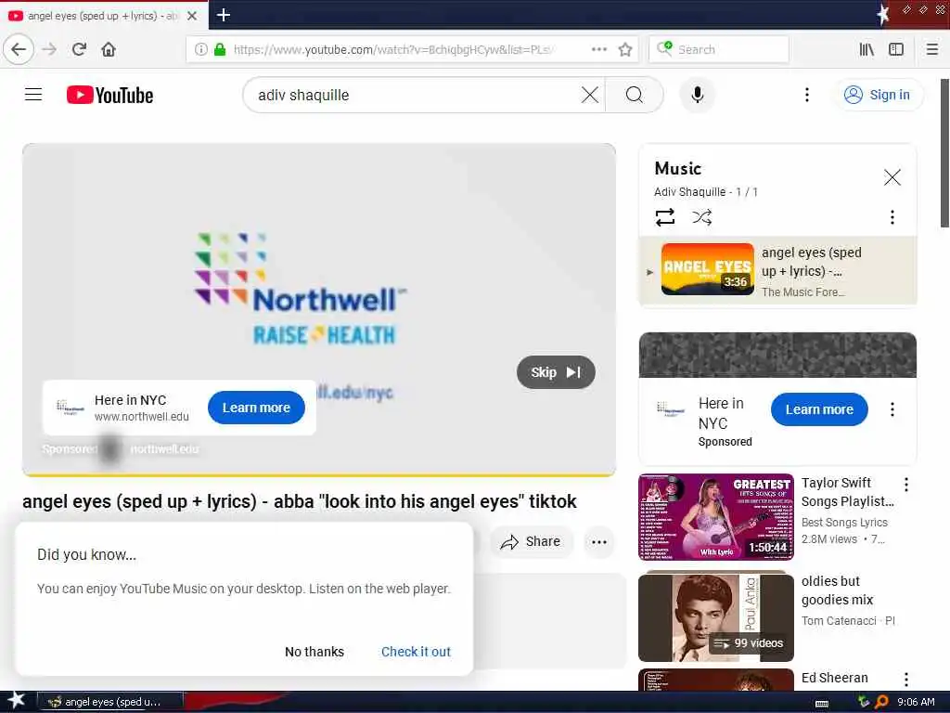Click the Here in NYC sidebar ad title
This screenshot has height=713, width=950.
point(721,413)
